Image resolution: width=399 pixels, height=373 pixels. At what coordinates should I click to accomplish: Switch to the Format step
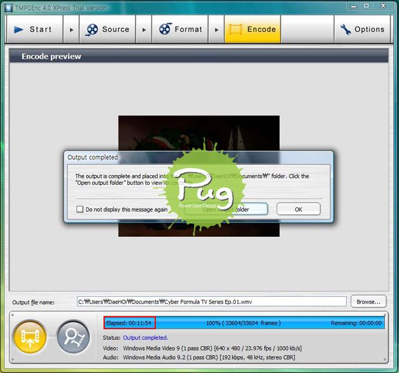point(180,29)
